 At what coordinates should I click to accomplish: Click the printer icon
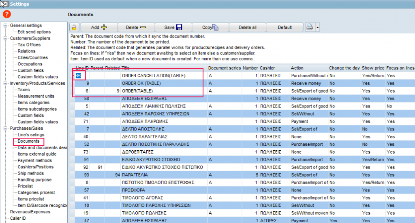click(x=310, y=27)
